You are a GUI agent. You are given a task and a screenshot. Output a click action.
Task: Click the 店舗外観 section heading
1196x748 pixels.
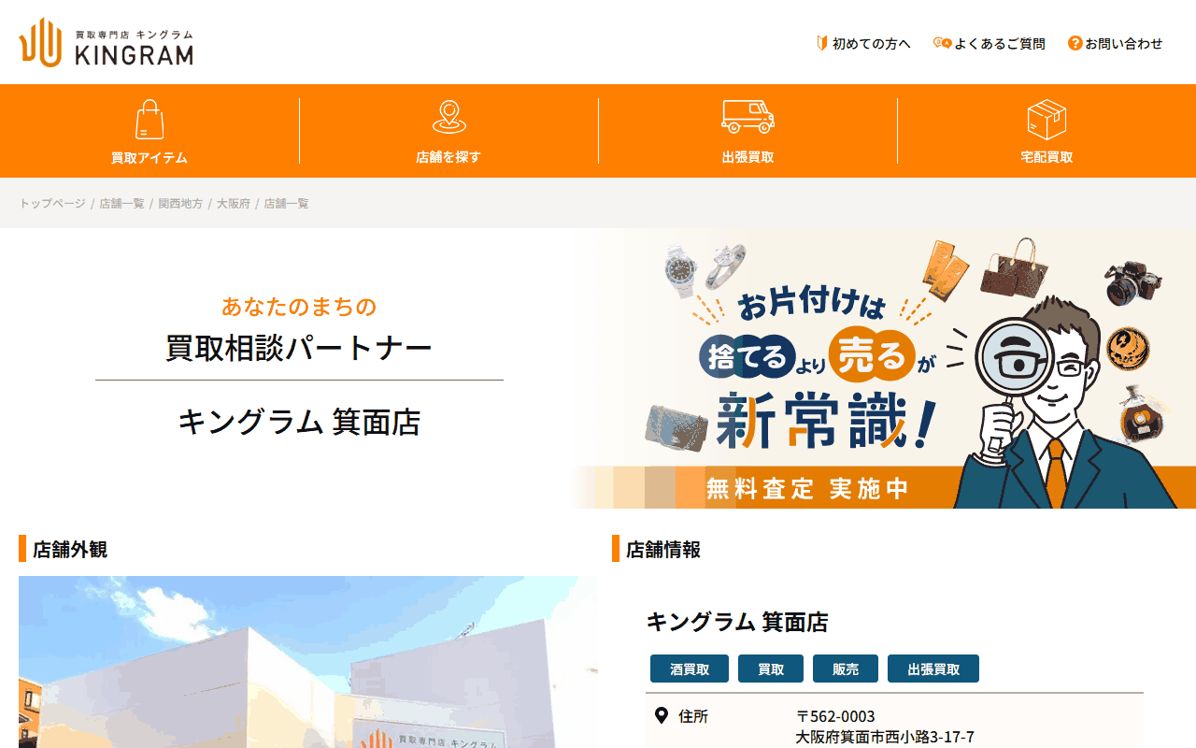[70, 549]
